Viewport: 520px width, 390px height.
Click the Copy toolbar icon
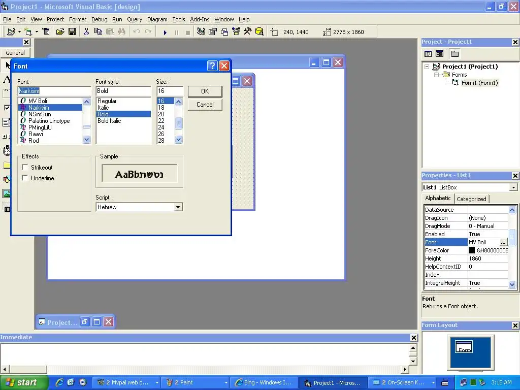click(x=98, y=32)
